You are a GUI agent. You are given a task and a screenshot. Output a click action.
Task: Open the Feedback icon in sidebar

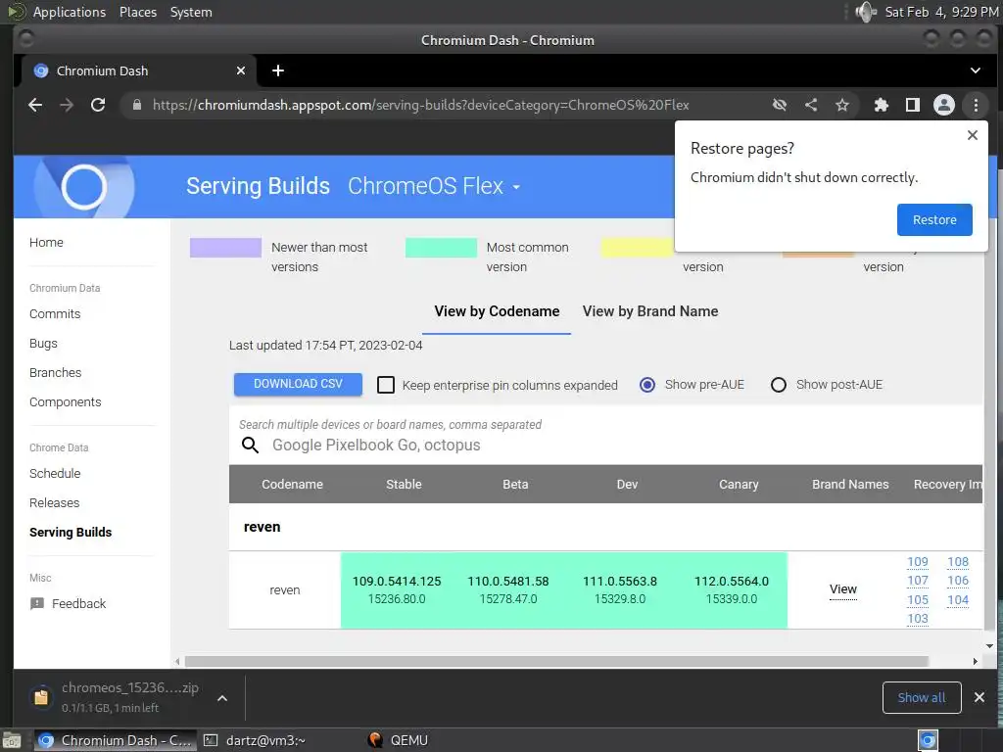pyautogui.click(x=37, y=603)
